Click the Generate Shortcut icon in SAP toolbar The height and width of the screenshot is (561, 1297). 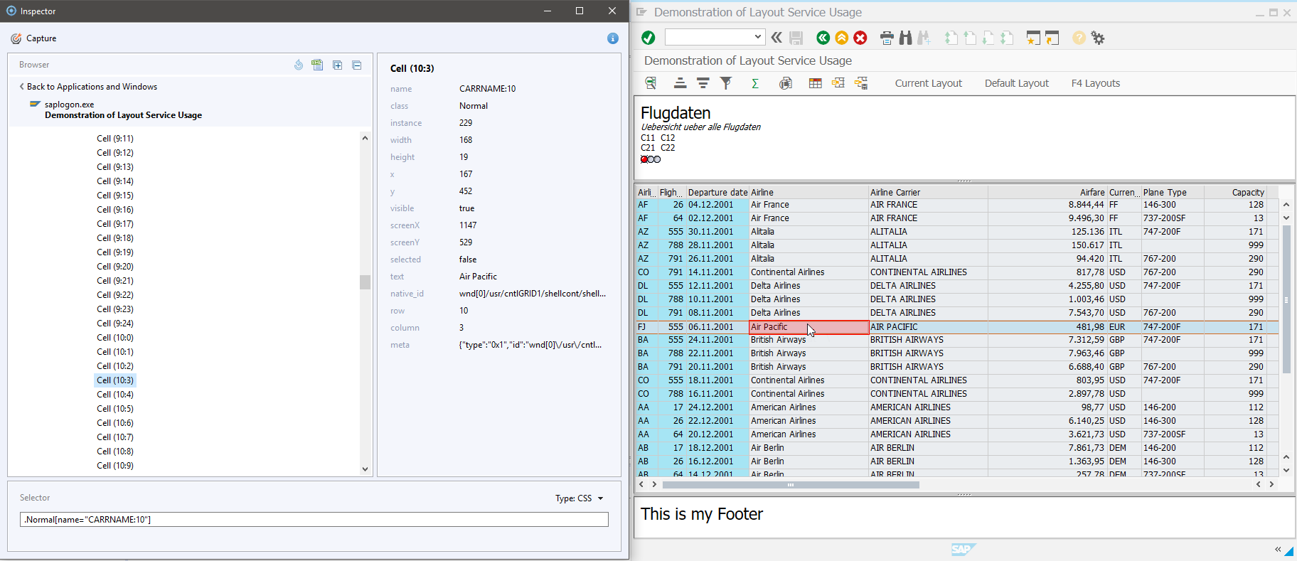(1052, 38)
